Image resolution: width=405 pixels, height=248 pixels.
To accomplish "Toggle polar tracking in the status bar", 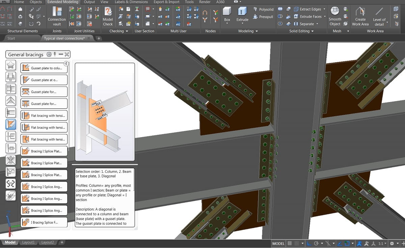I will 316,243.
